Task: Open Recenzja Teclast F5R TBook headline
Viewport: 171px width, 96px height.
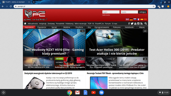Action: tap(115, 73)
